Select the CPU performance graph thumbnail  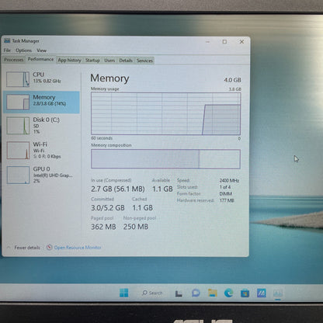point(18,79)
